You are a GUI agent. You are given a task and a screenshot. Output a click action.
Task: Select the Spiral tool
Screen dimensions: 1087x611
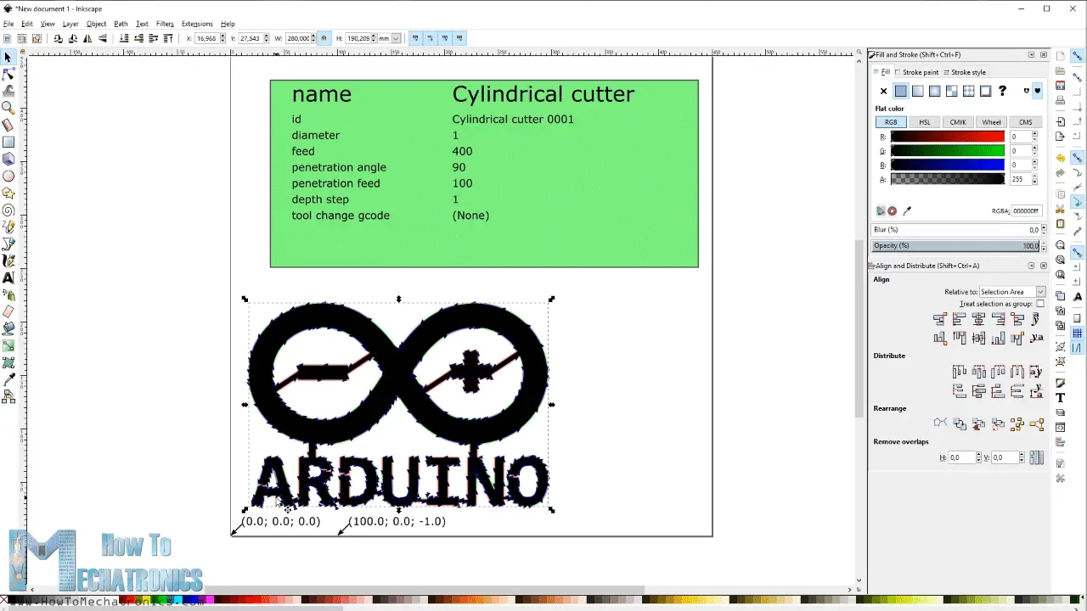point(9,210)
